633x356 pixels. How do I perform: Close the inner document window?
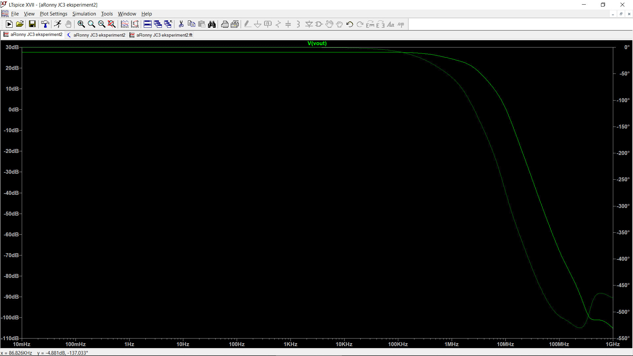point(629,14)
